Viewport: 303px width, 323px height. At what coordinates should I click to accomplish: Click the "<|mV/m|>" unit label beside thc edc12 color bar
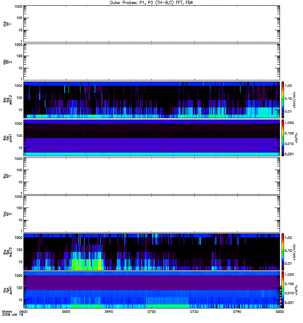coord(295,252)
